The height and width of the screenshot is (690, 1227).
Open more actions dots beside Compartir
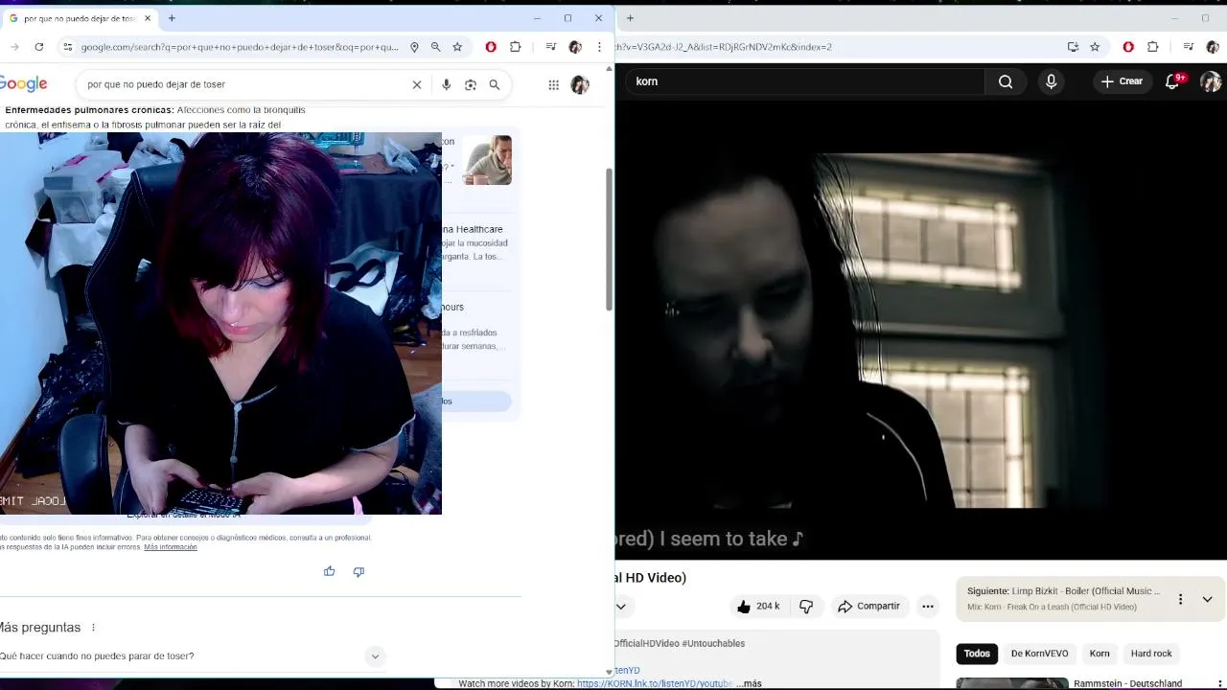(927, 606)
